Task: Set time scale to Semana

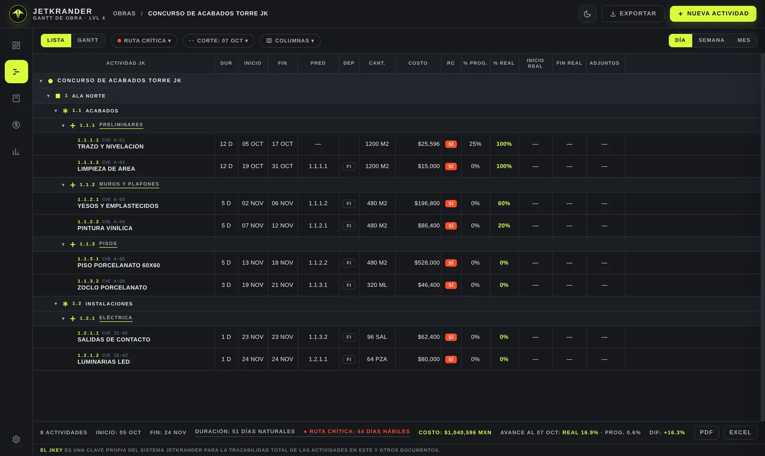Action: 711,40
